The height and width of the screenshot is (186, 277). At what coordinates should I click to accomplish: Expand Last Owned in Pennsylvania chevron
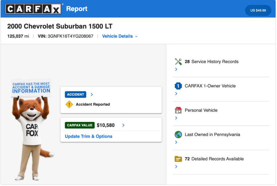(176, 142)
